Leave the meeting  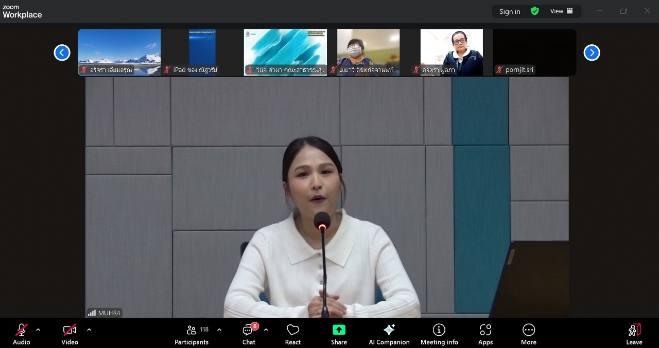(634, 334)
